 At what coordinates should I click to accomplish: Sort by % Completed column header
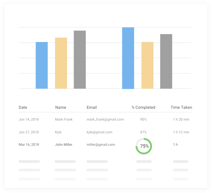click(x=143, y=108)
